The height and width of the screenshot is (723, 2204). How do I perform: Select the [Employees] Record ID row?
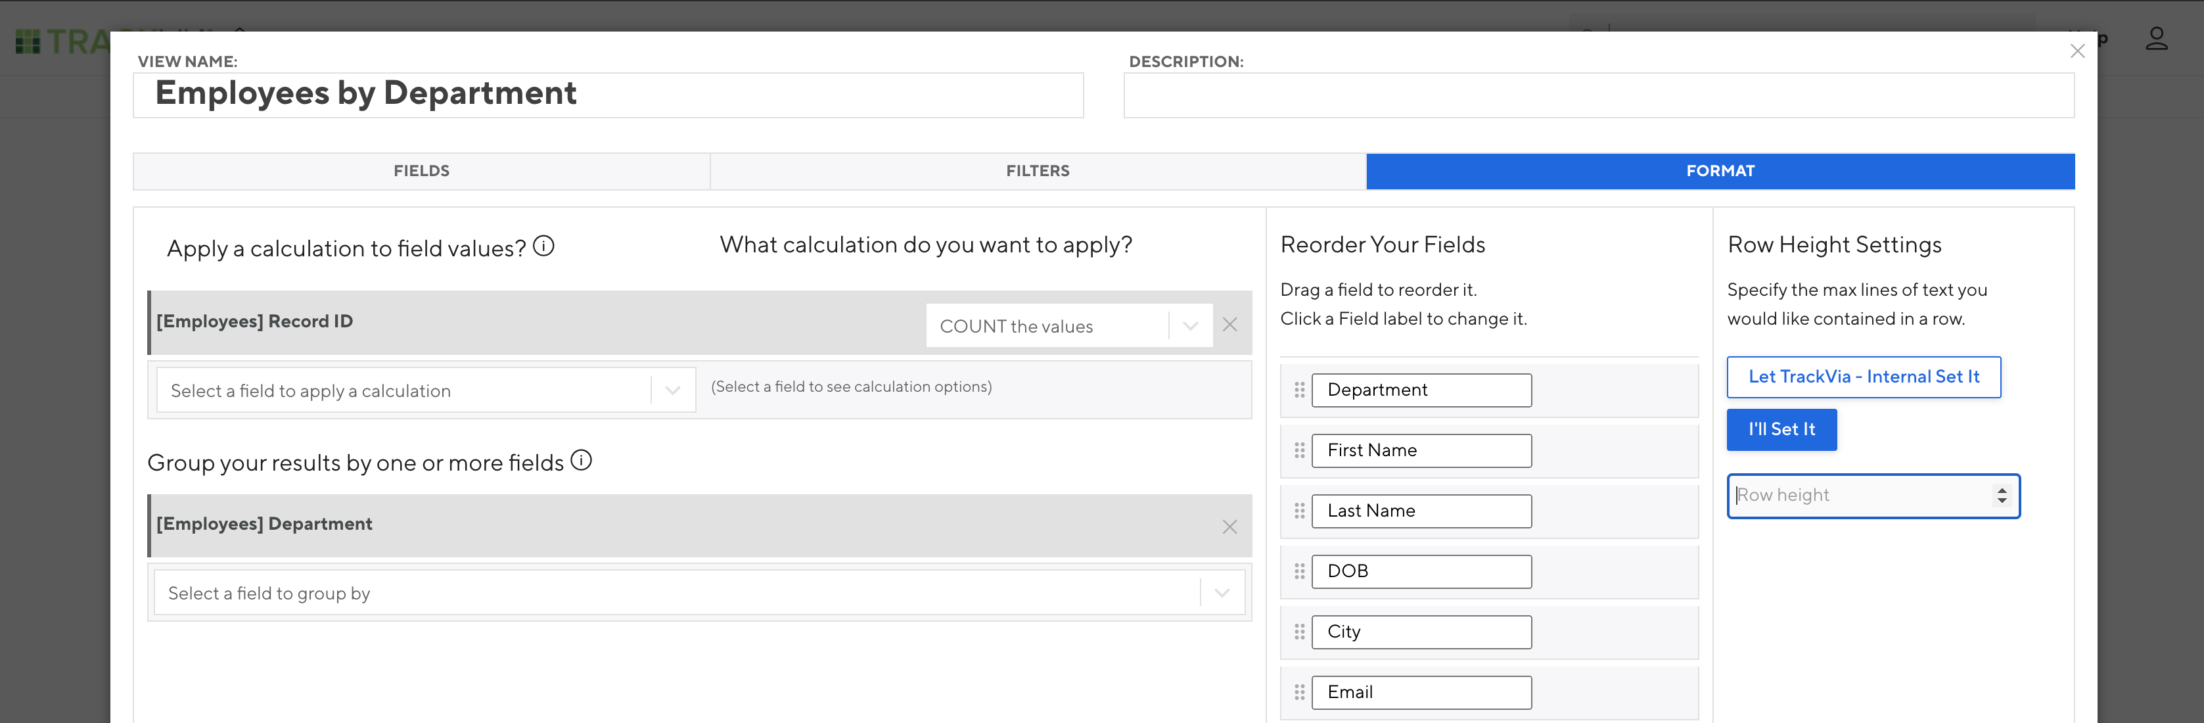click(x=699, y=323)
